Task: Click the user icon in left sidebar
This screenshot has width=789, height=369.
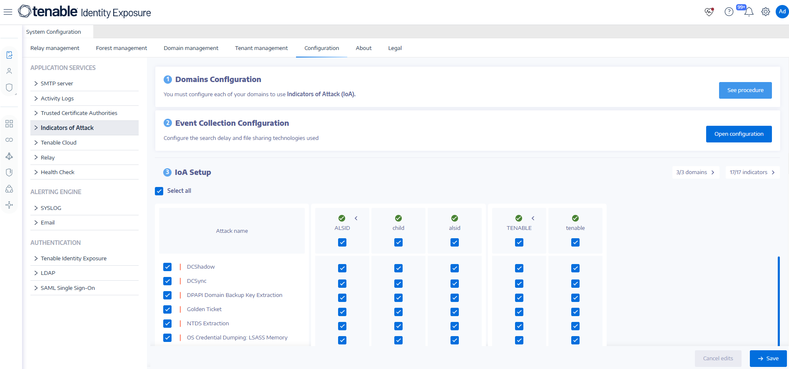Action: click(9, 71)
